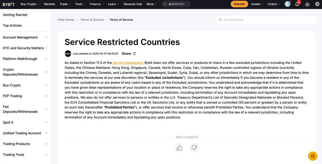322x164 pixels.
Task: Click the download app icon
Action: pos(307,4)
